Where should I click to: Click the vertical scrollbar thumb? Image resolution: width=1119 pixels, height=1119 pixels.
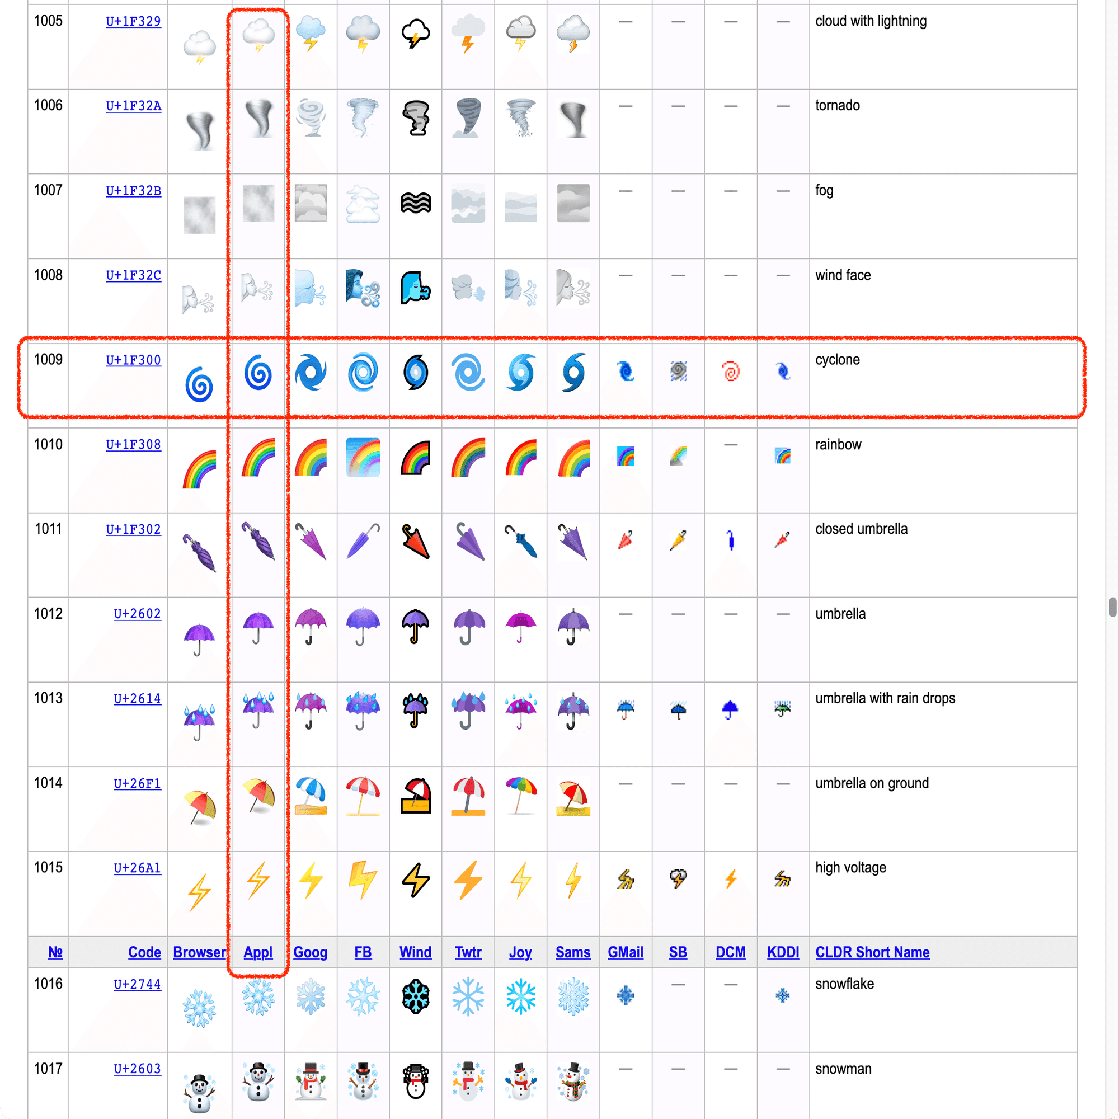(1113, 608)
